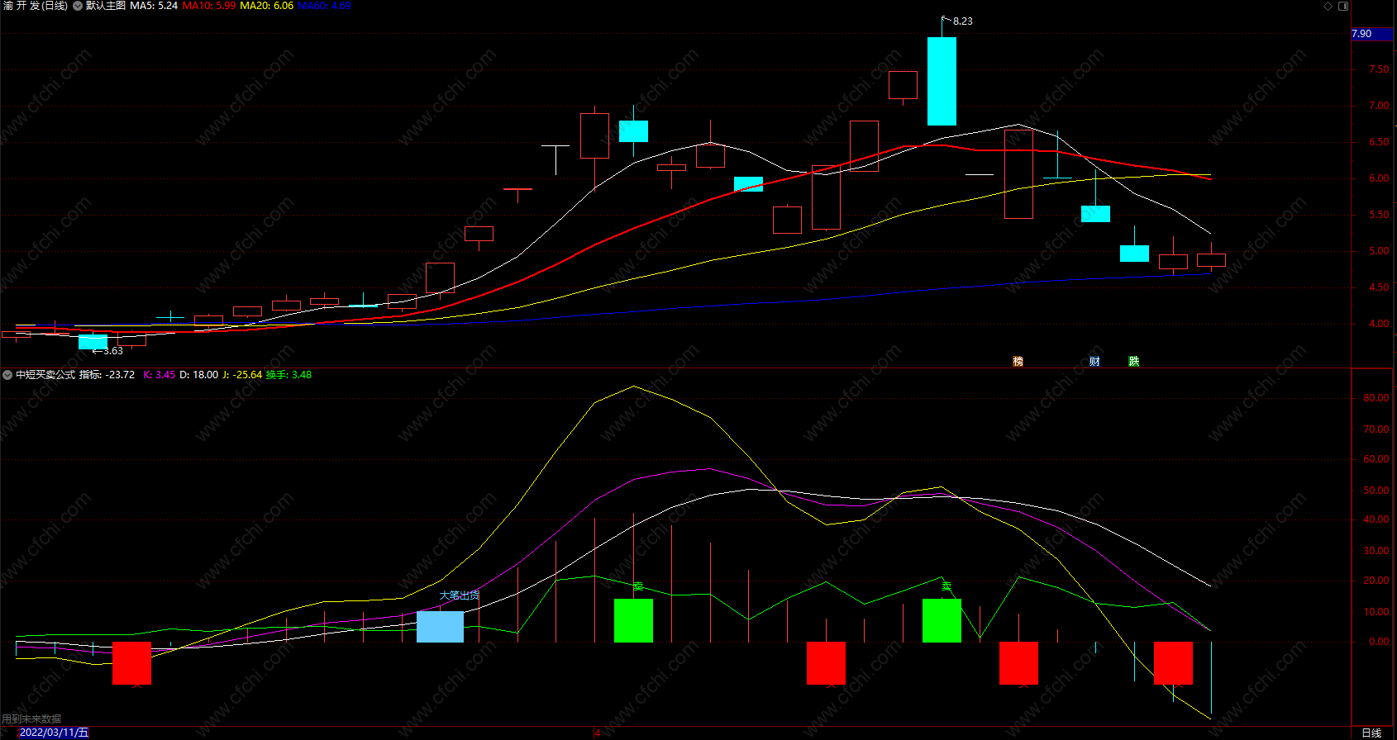This screenshot has width=1397, height=740.
Task: Click the MA5: 5.24 value
Action: pos(154,6)
